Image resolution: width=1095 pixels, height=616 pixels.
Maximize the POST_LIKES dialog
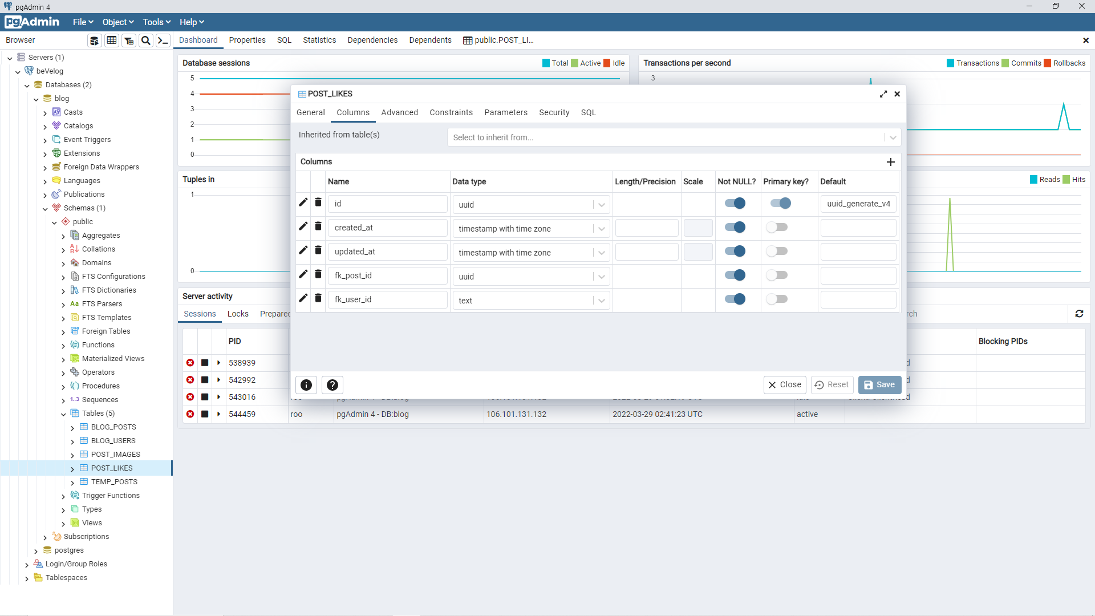(883, 94)
